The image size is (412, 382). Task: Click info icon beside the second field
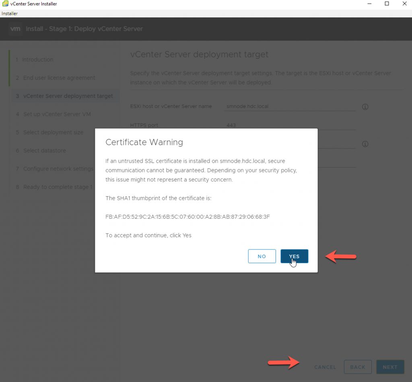tap(365, 144)
